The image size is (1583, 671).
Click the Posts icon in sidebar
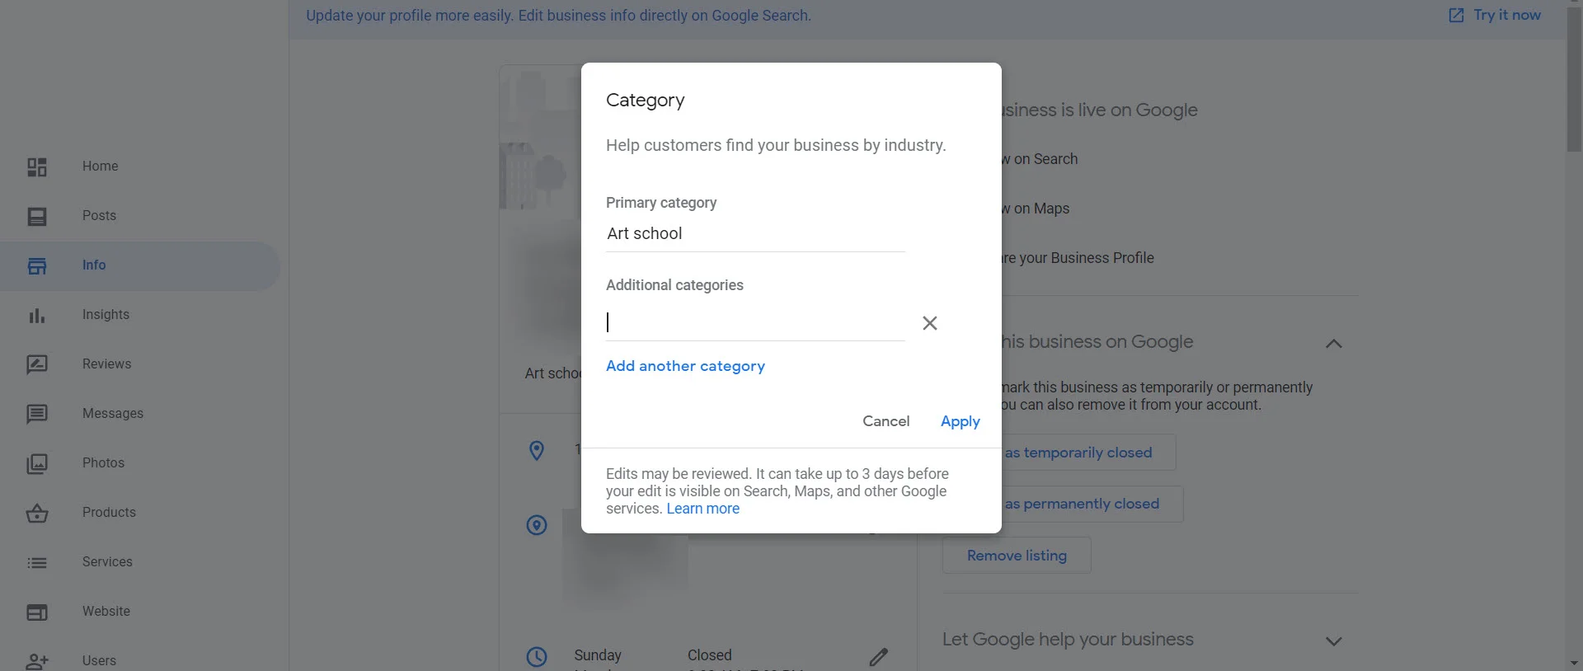[x=37, y=217]
